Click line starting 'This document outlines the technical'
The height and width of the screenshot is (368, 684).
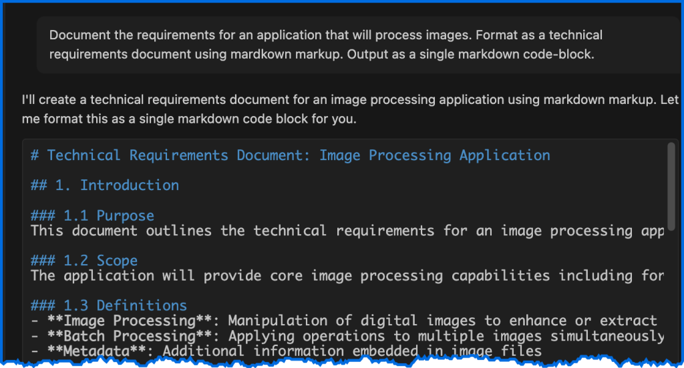[x=347, y=231]
